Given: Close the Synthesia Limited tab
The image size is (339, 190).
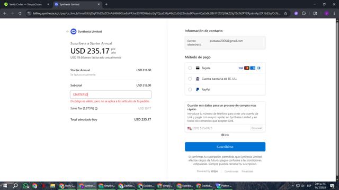Looking at the screenshot, I should pyautogui.click(x=99, y=4).
